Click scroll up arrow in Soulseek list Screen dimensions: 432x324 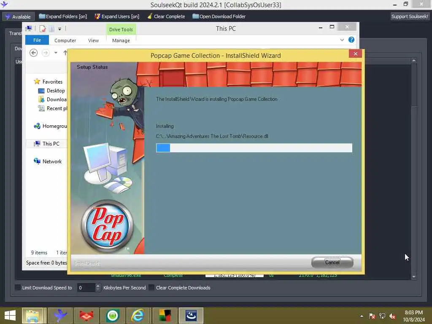[414, 60]
